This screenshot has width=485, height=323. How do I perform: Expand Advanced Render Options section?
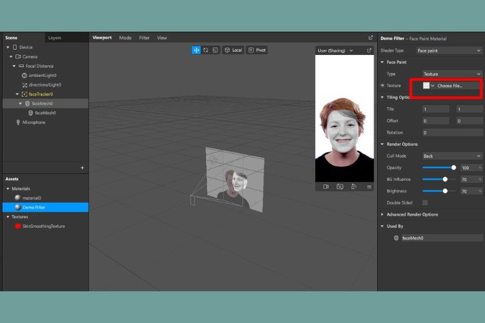(382, 214)
